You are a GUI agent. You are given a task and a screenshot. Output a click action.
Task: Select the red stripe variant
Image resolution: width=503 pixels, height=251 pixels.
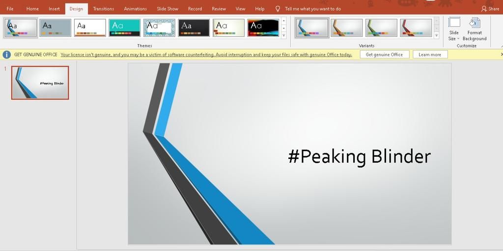coord(416,28)
